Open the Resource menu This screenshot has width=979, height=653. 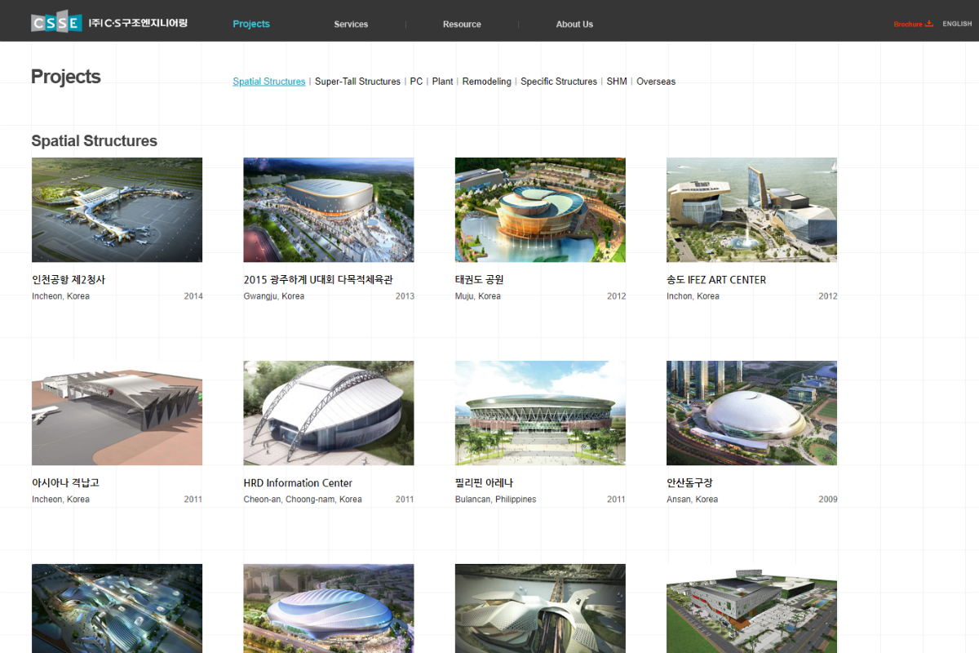[x=462, y=24]
